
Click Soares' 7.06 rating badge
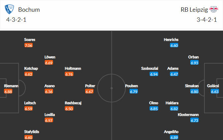pos(29,45)
